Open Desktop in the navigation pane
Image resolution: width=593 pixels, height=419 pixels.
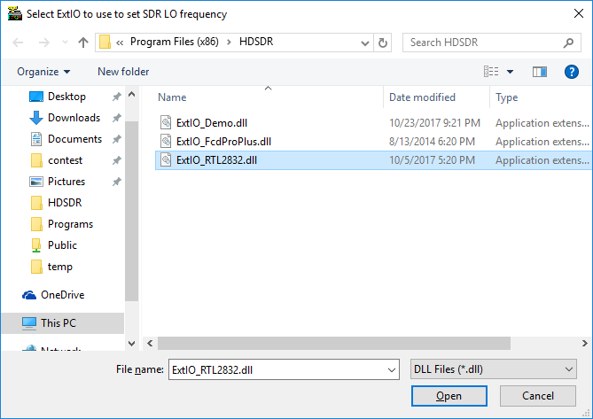tap(66, 97)
